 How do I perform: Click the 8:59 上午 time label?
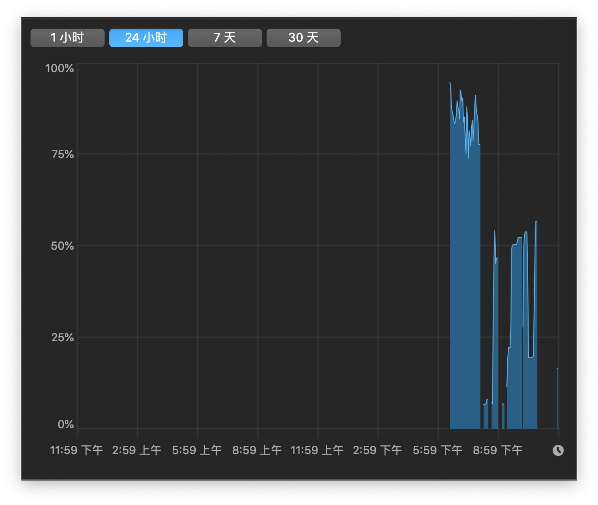[x=257, y=450]
